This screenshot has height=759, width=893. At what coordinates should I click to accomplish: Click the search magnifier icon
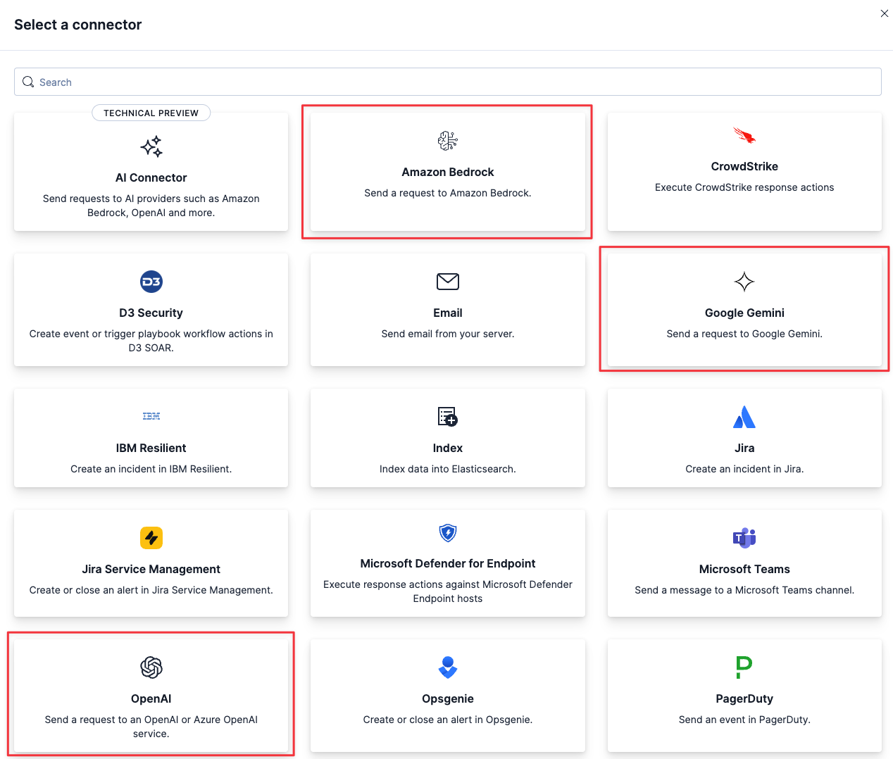[x=28, y=82]
